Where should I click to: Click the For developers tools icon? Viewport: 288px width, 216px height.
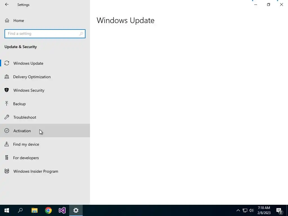pos(7,157)
